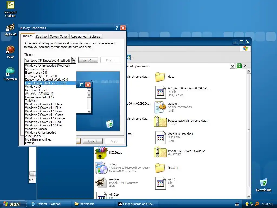Click the Explorer address path field
Image resolution: width=277 pixels, height=208 pixels.
tap(179, 66)
